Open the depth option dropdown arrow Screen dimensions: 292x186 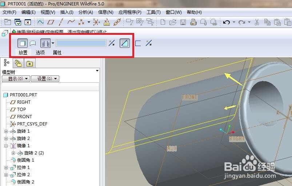53,43
